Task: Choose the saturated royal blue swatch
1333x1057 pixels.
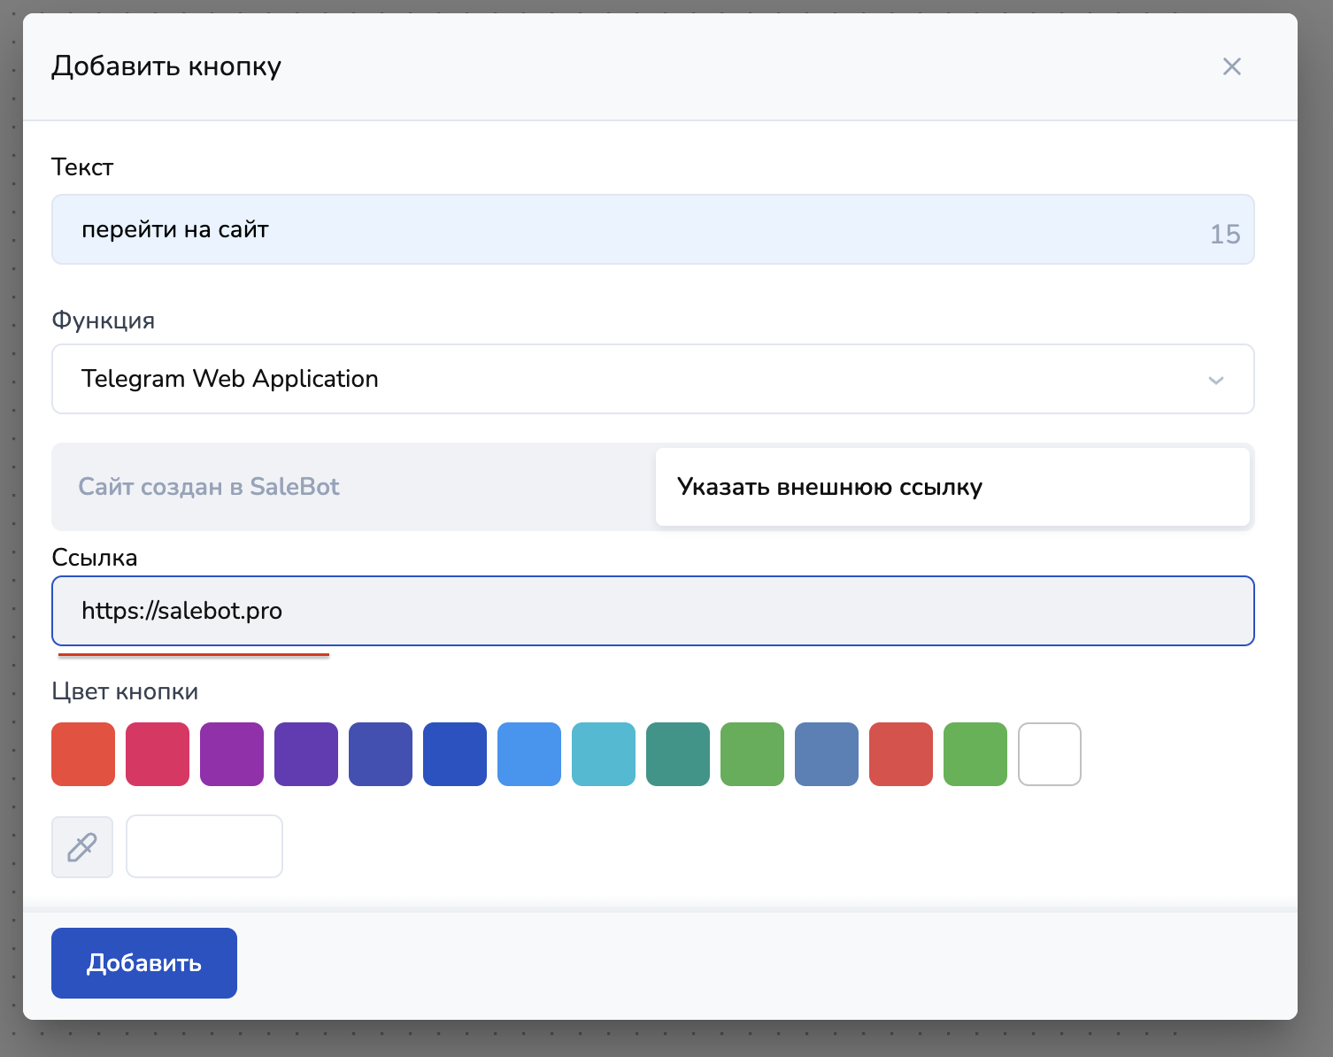Action: tap(455, 754)
